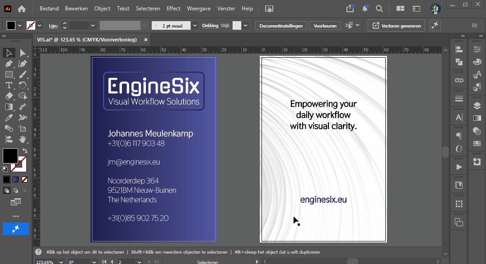The height and width of the screenshot is (264, 486).
Task: Open the Links panel icon
Action: pos(459,80)
